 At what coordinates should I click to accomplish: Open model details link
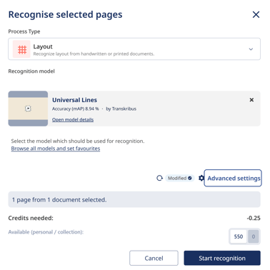73,119
